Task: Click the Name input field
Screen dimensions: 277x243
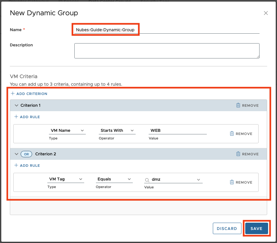Action: click(167, 30)
